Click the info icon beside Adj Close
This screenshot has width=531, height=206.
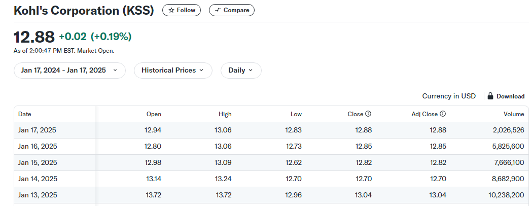(x=443, y=114)
